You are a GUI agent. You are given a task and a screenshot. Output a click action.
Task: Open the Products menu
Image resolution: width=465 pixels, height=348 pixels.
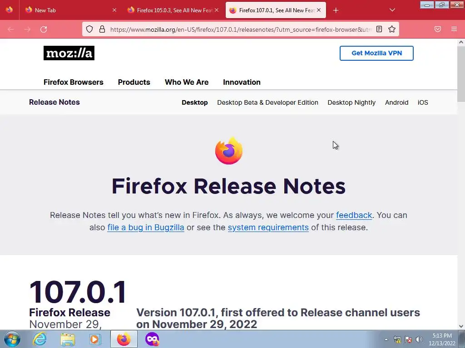134,82
